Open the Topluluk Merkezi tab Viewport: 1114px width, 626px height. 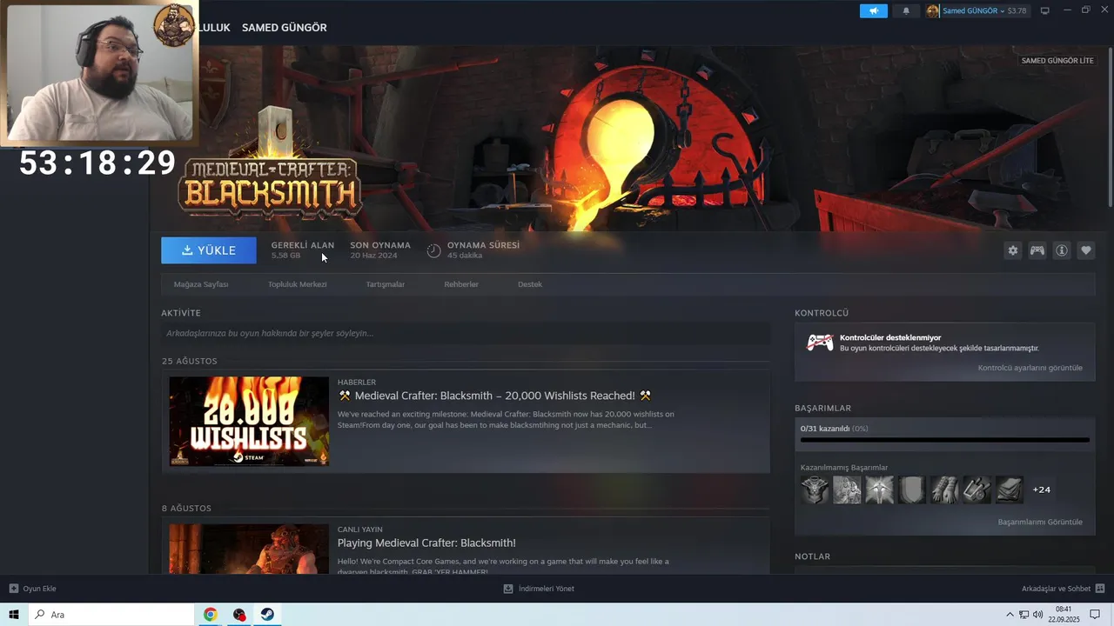tap(298, 284)
